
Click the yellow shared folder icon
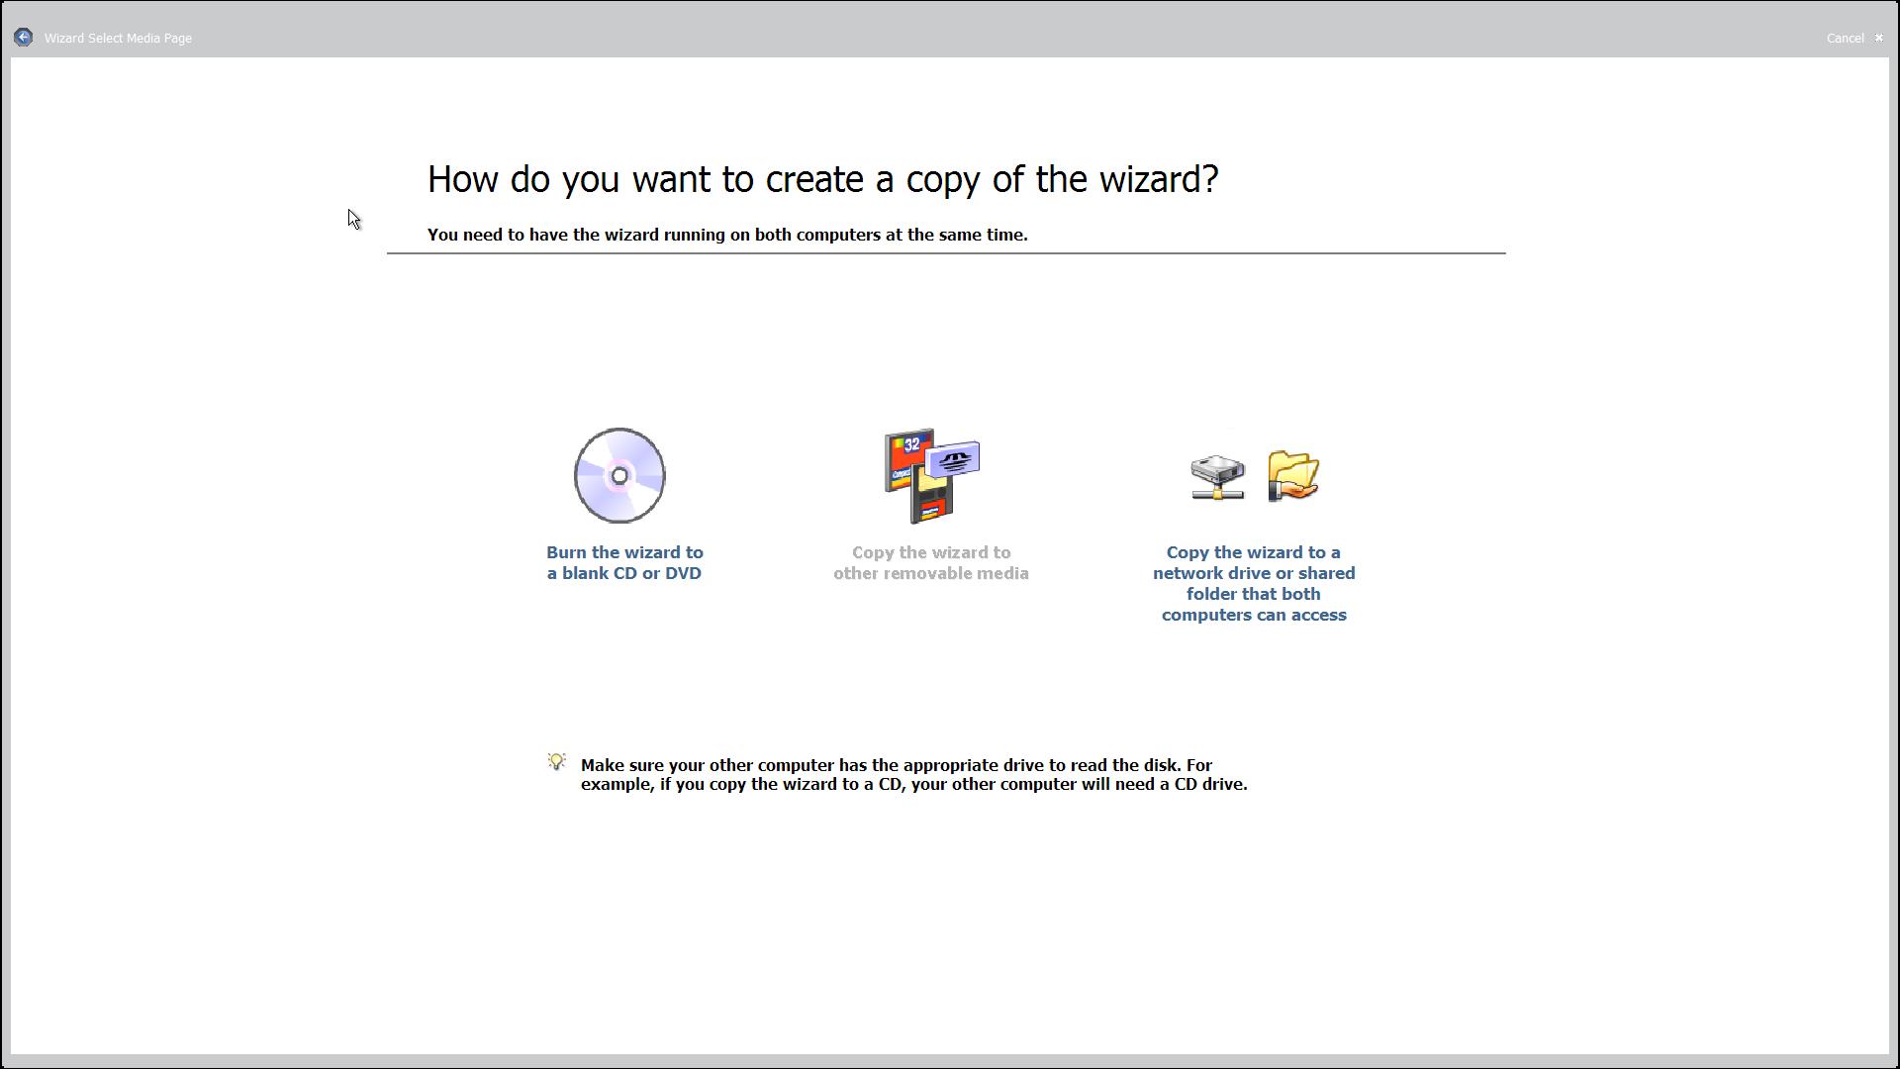coord(1292,469)
